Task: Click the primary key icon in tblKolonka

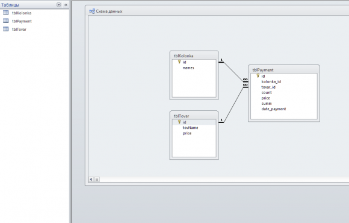Action: pos(179,61)
